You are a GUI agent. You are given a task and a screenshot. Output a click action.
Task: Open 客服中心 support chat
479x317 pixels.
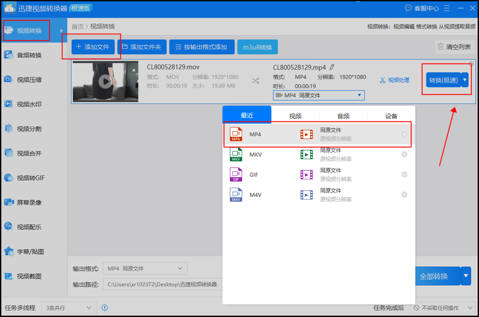click(422, 8)
